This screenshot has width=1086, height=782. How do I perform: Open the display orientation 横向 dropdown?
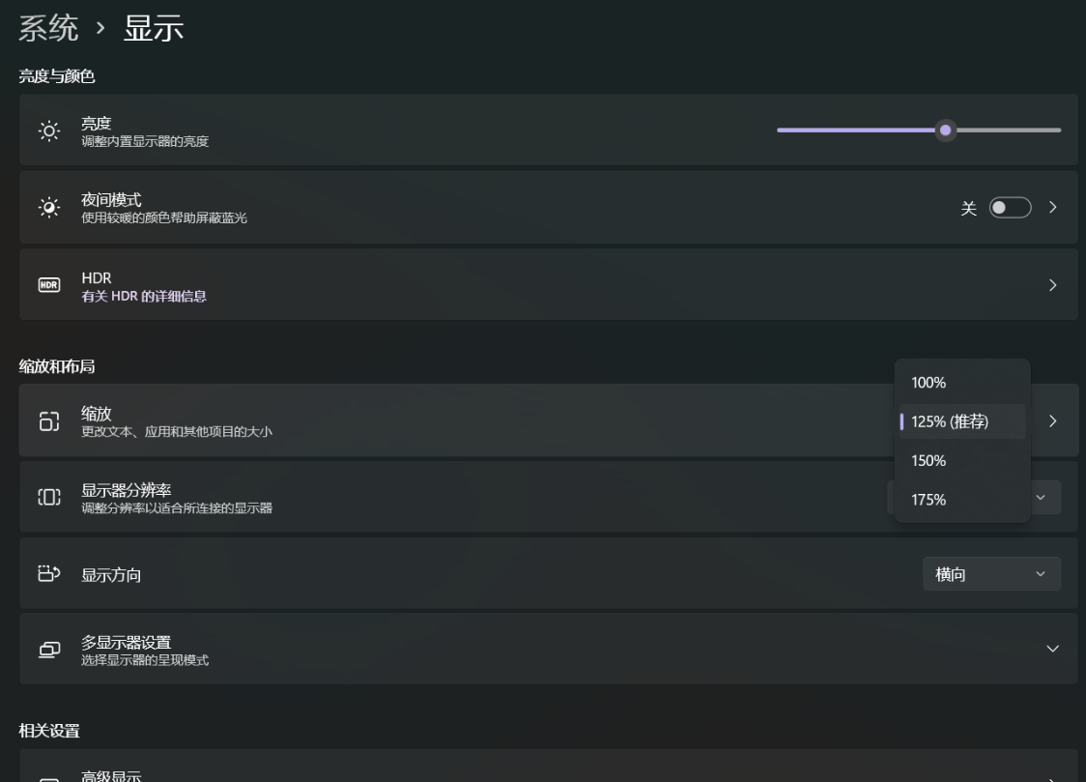point(991,574)
